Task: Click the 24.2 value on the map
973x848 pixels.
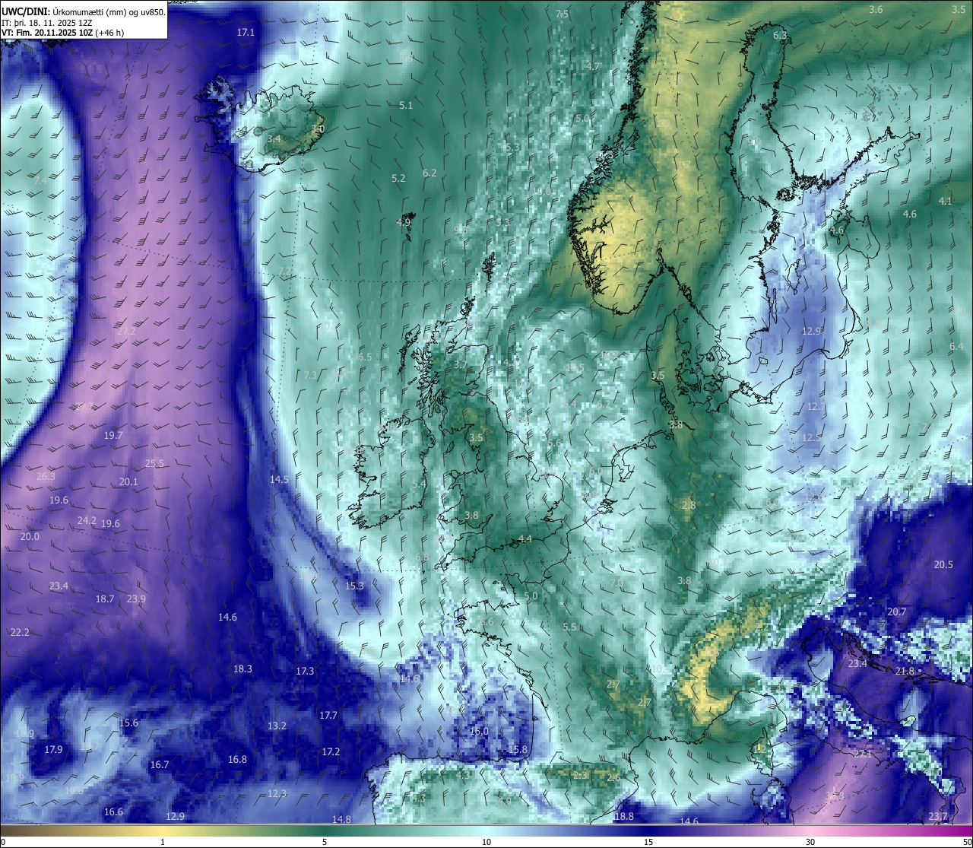Action: click(x=87, y=521)
